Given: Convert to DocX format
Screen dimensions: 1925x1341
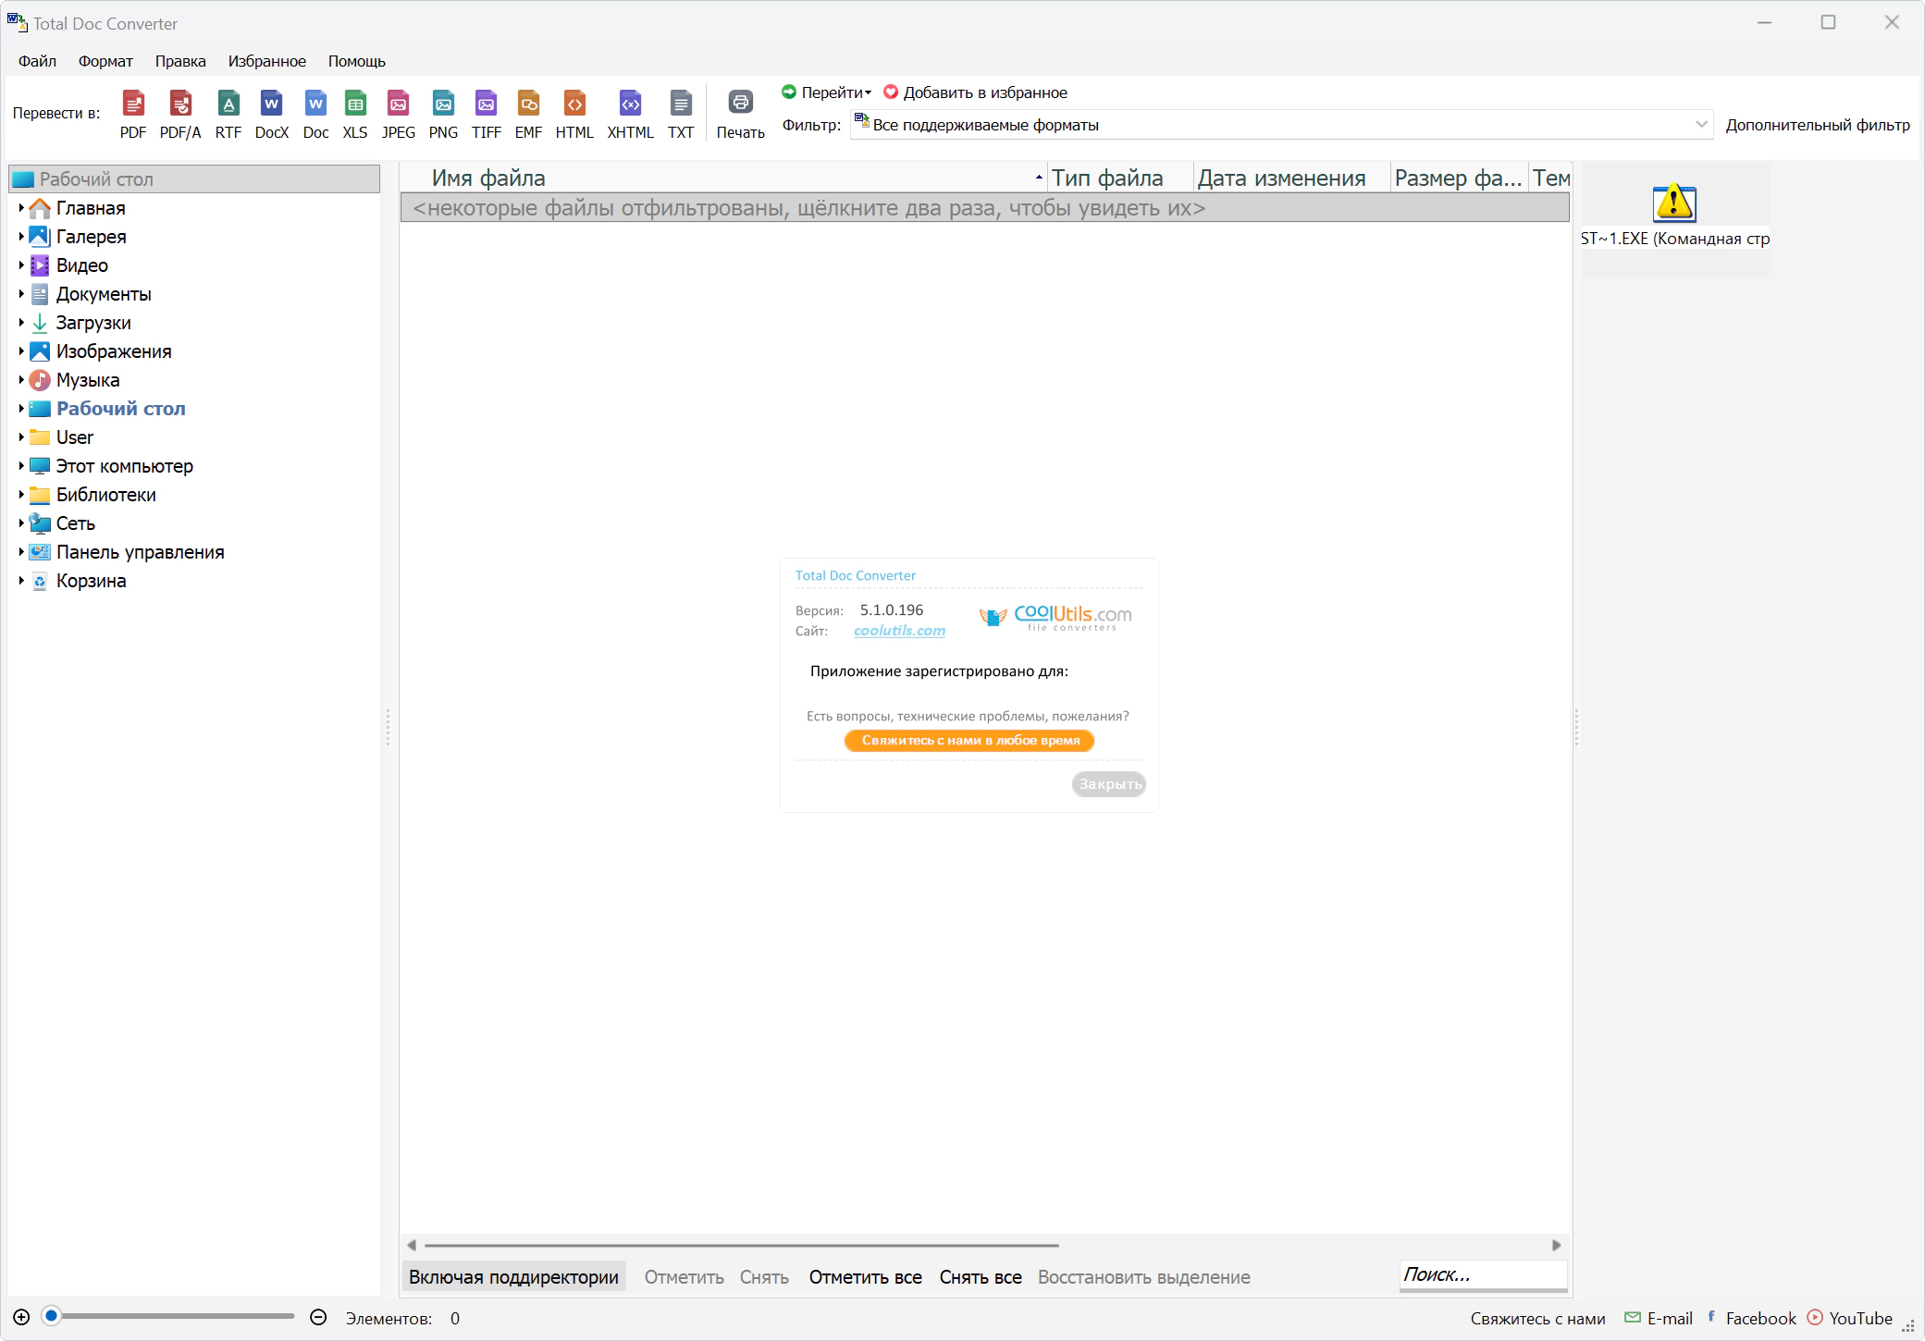Looking at the screenshot, I should (272, 115).
